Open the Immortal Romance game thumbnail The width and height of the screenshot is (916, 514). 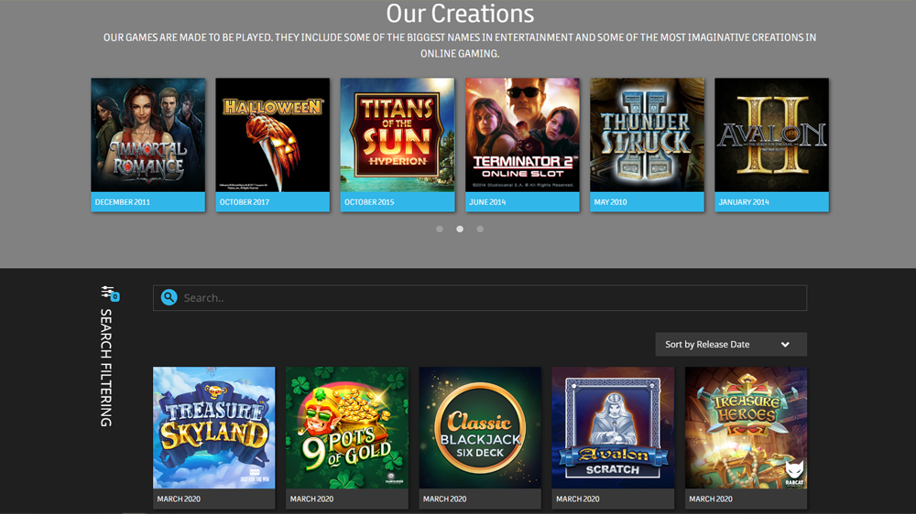(x=147, y=134)
